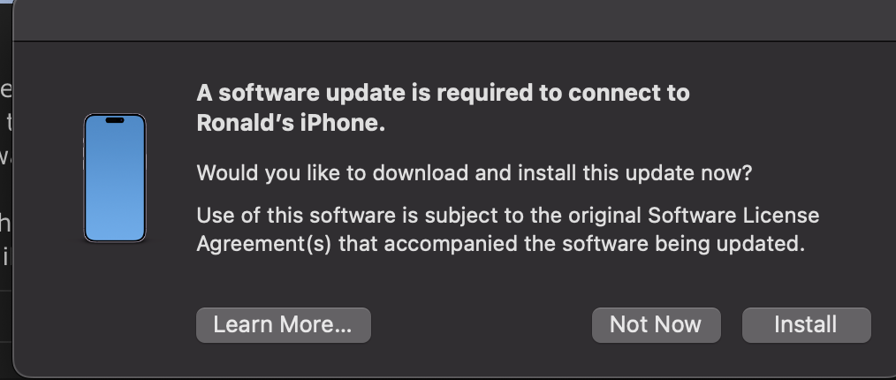Open Learn More about the update
Viewport: 896px width, 380px height.
[x=283, y=324]
